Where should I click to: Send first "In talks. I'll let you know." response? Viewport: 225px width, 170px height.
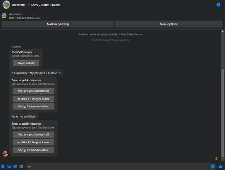coord(33,99)
